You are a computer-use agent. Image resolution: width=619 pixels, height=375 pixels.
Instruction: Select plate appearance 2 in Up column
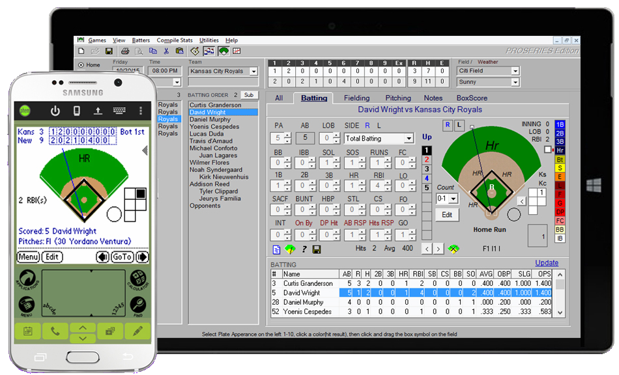[x=426, y=160]
